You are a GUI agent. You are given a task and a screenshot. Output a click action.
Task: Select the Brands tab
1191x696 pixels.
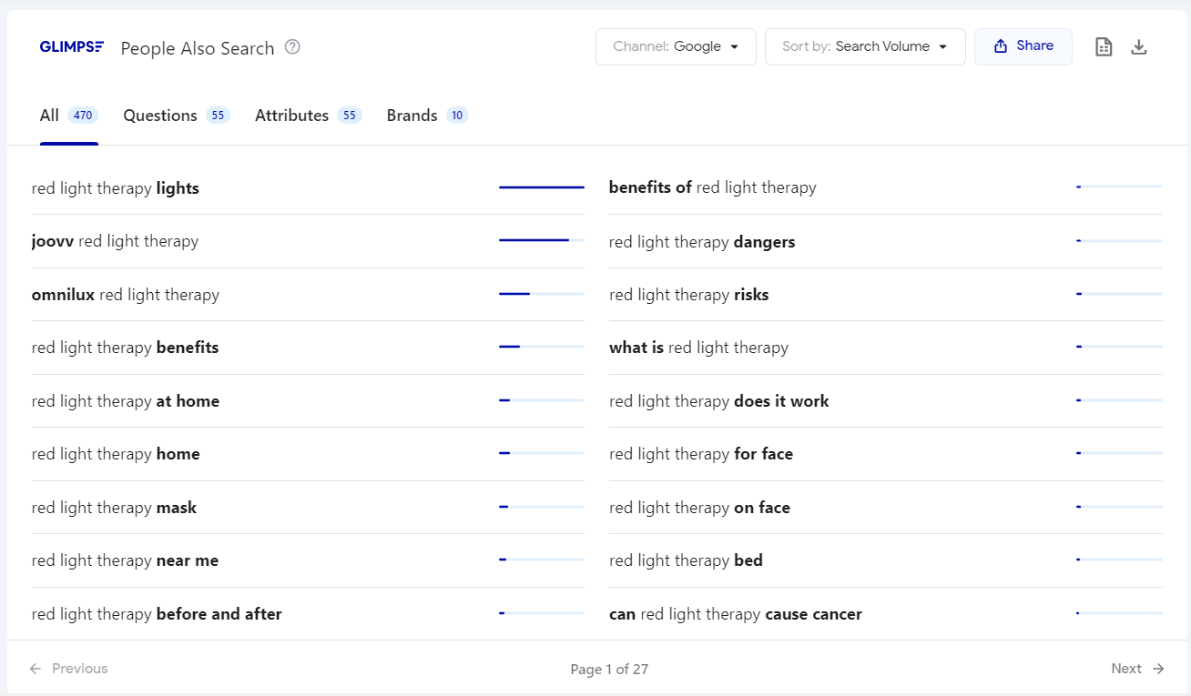point(426,116)
